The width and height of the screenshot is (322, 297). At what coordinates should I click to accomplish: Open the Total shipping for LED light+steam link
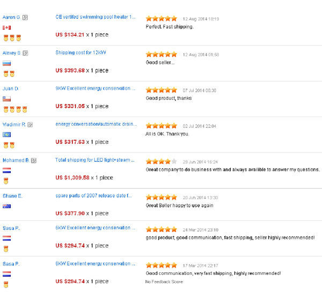tap(95, 160)
